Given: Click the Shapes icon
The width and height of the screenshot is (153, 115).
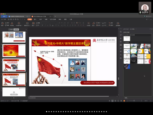Looking at the screenshot, I should 94,23.
